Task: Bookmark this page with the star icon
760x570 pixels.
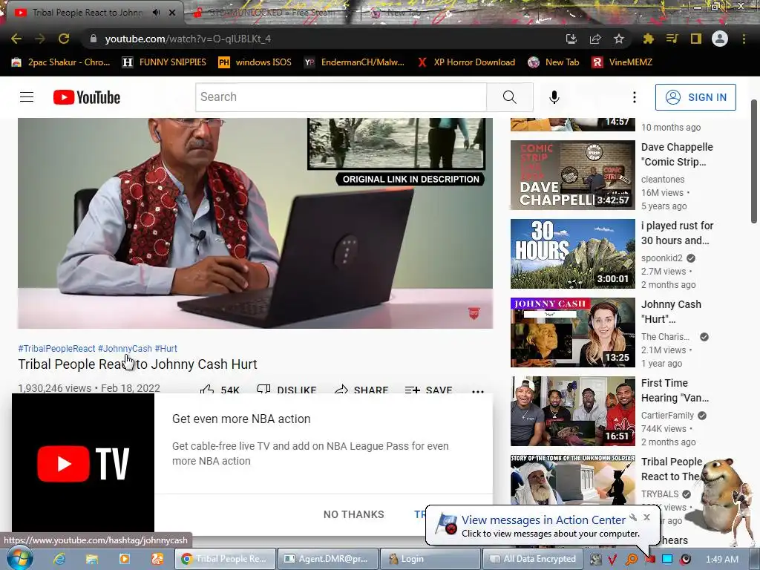Action: point(619,39)
